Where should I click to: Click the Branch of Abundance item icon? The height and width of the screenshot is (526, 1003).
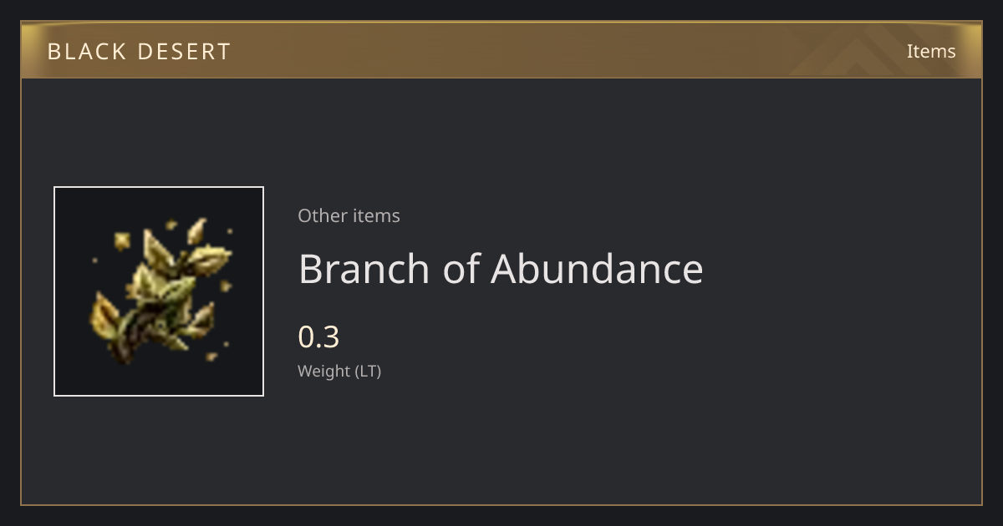click(x=159, y=291)
